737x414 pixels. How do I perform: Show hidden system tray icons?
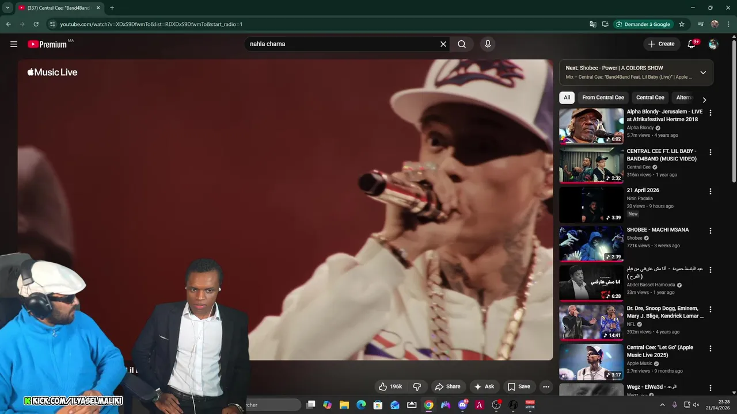tap(662, 405)
